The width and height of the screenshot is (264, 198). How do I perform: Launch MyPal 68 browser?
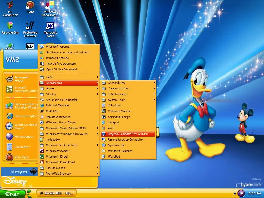[69, 111]
